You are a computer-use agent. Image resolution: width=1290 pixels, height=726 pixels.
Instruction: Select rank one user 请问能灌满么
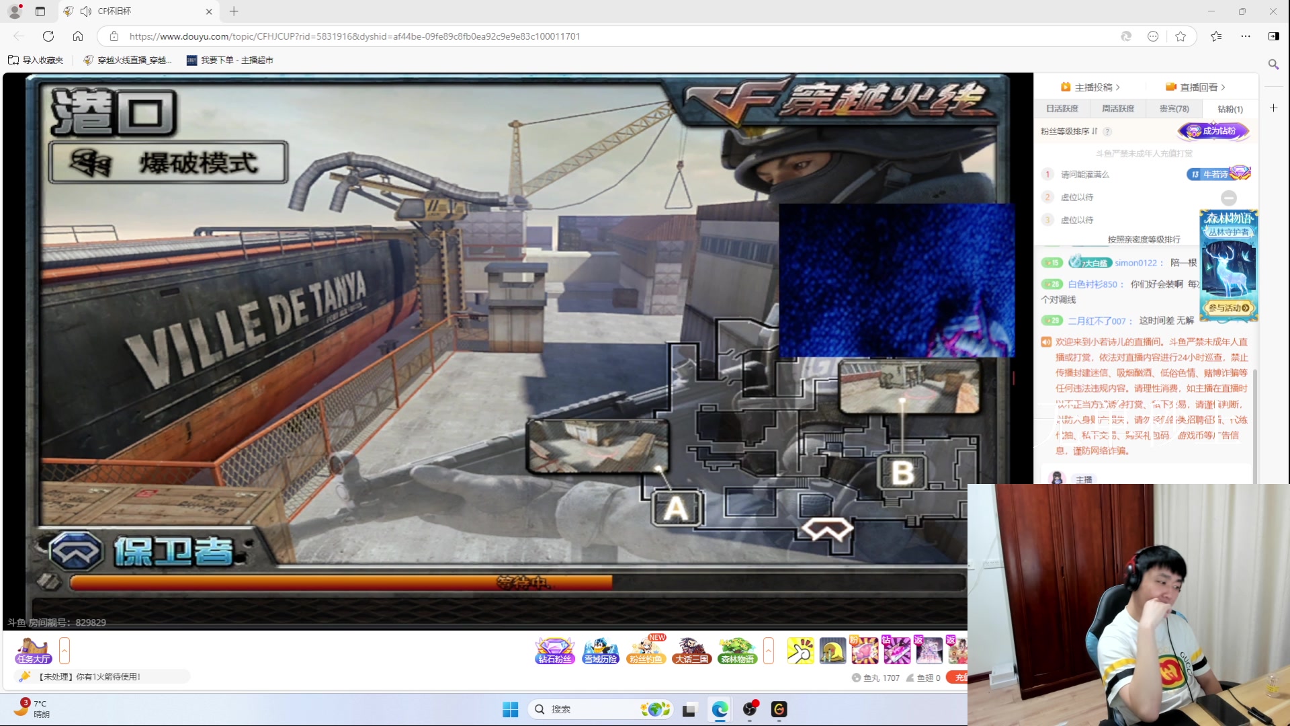[1084, 175]
